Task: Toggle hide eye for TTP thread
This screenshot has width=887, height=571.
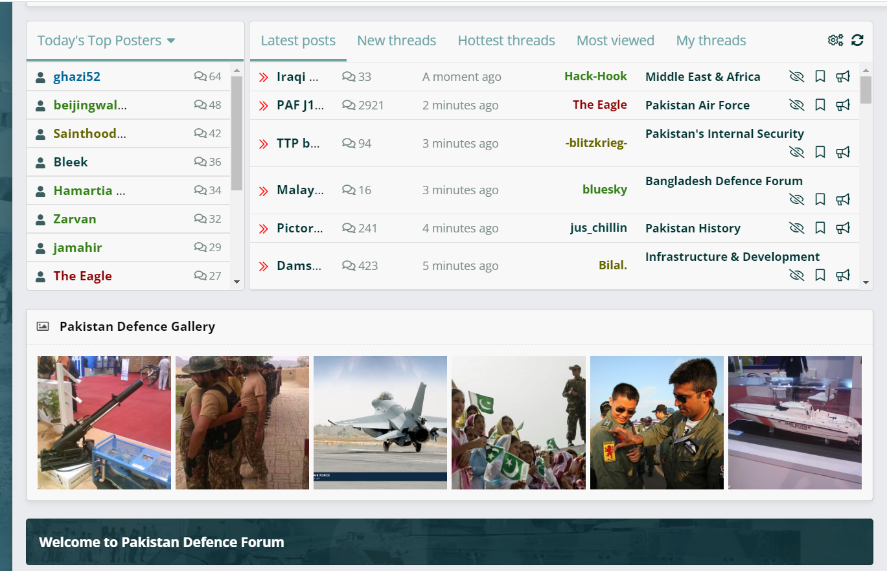Action: pos(797,152)
